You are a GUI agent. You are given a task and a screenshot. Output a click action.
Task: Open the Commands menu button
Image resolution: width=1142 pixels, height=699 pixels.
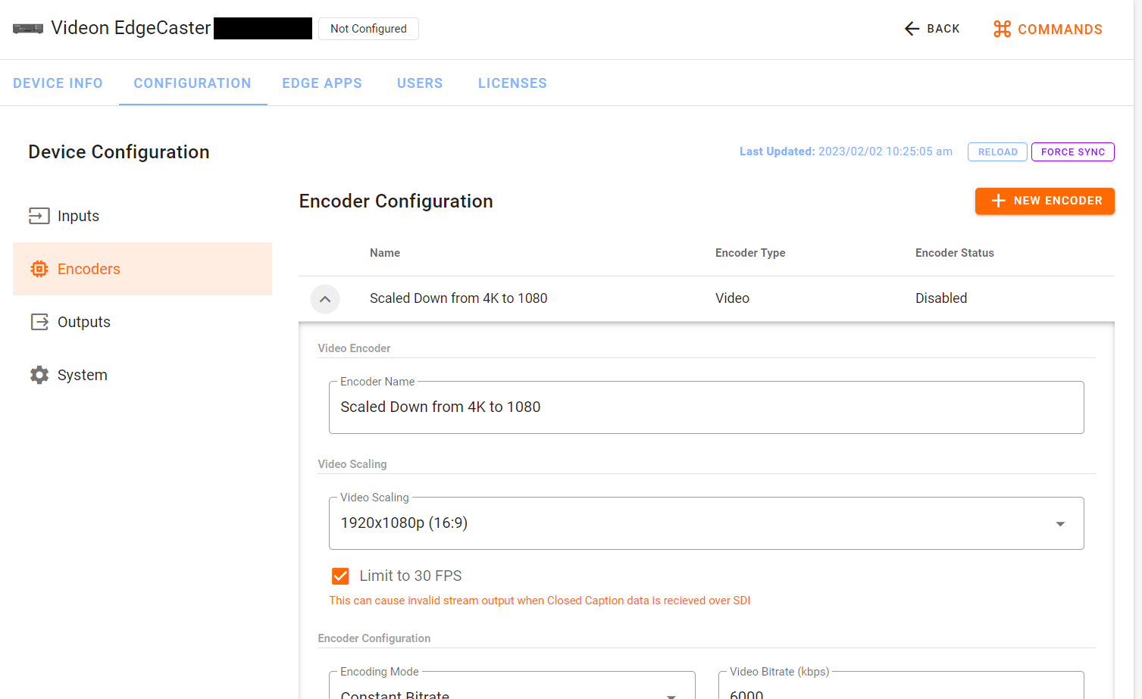1048,29
